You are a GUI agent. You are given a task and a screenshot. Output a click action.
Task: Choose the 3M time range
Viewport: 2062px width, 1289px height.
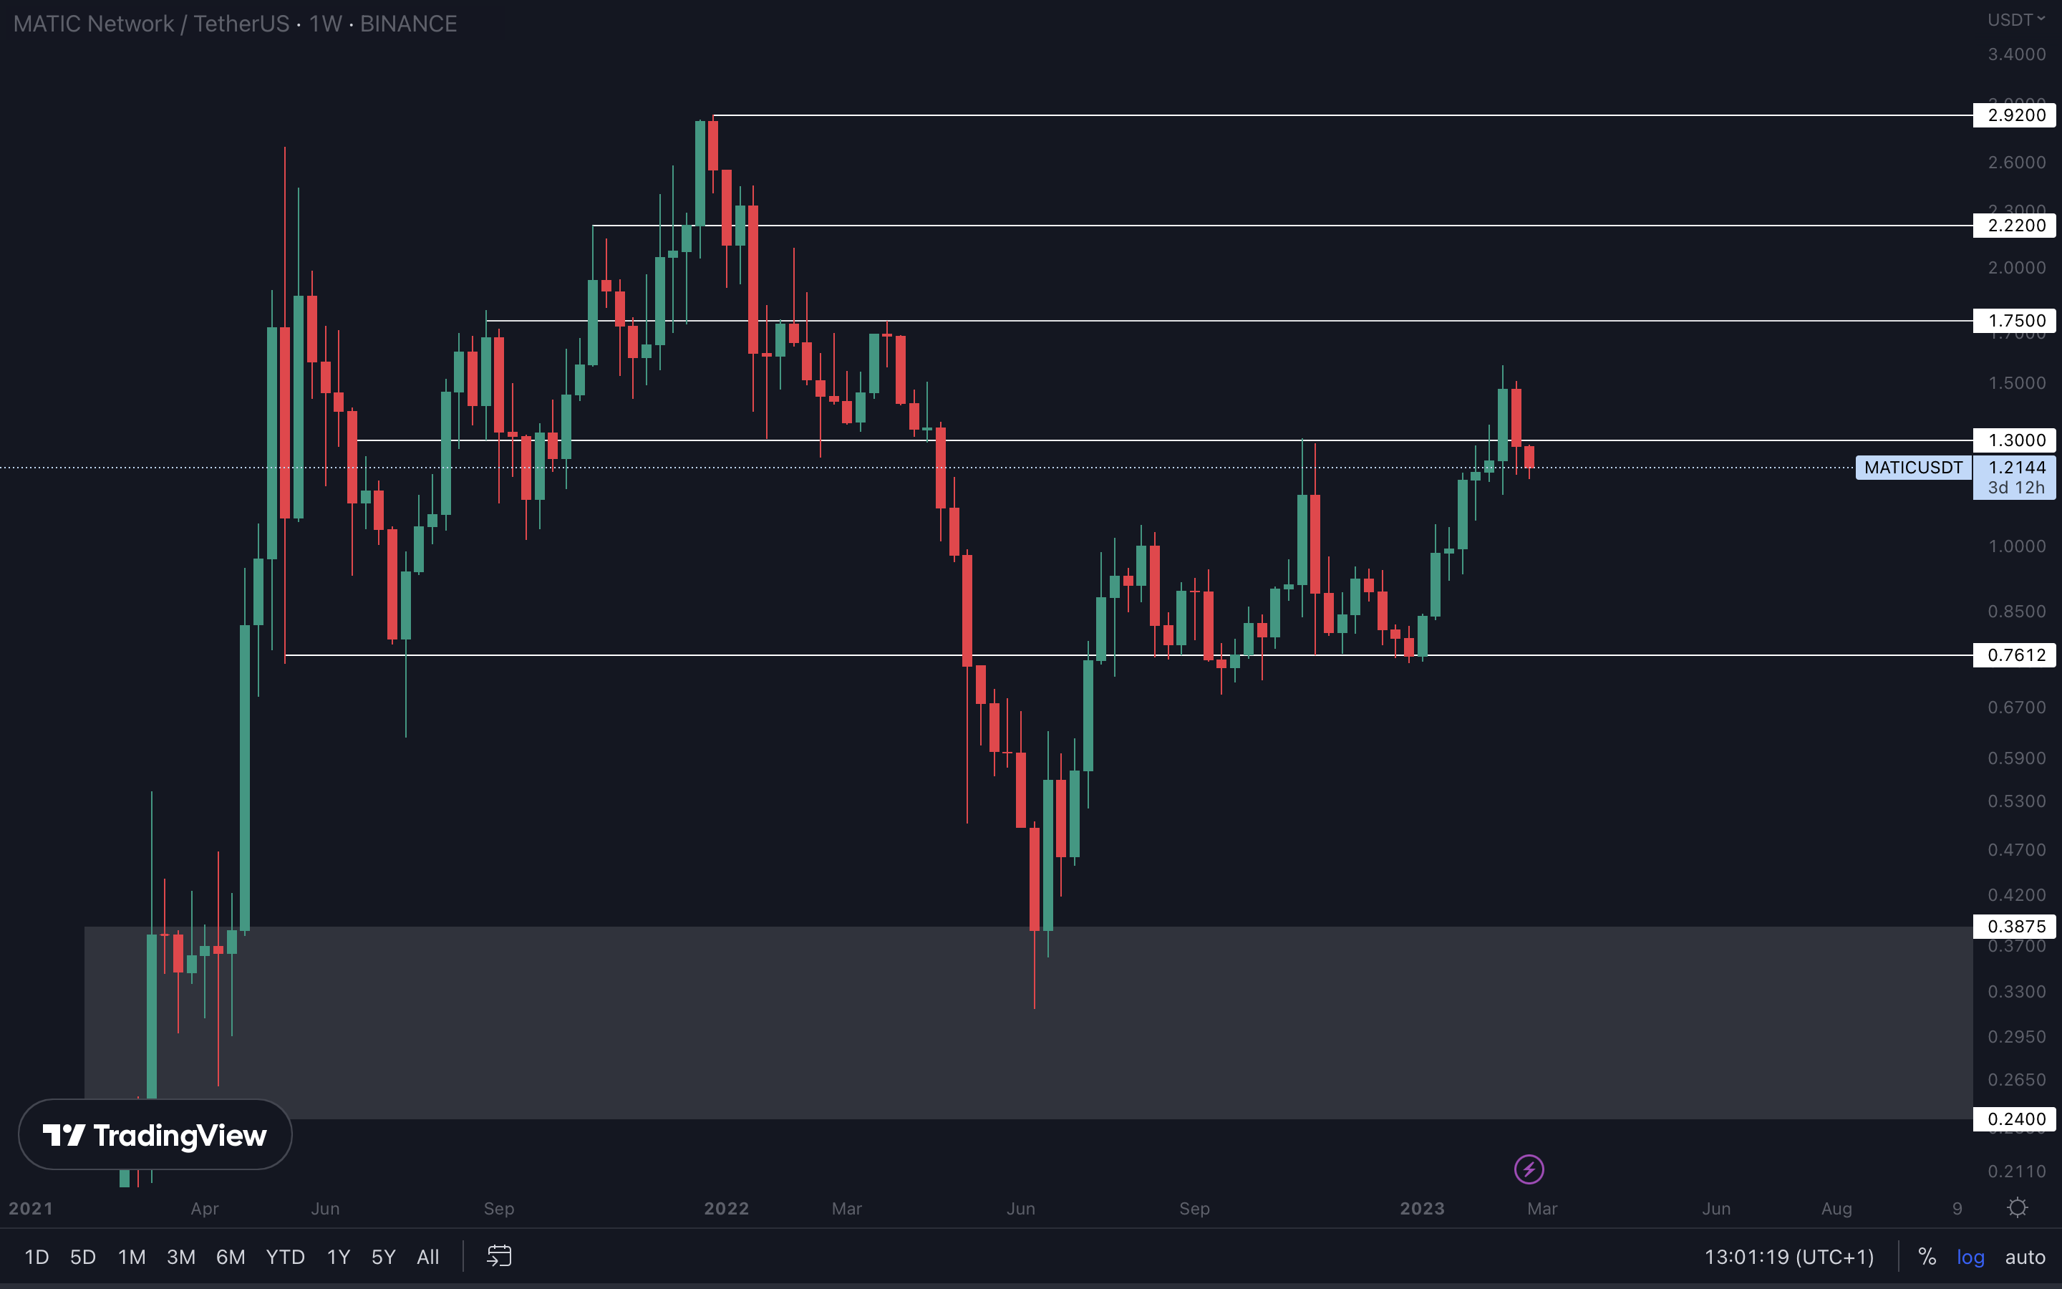click(x=180, y=1257)
